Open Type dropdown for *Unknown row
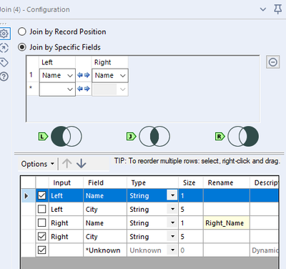Image resolution: width=286 pixels, height=269 pixels. [172, 250]
